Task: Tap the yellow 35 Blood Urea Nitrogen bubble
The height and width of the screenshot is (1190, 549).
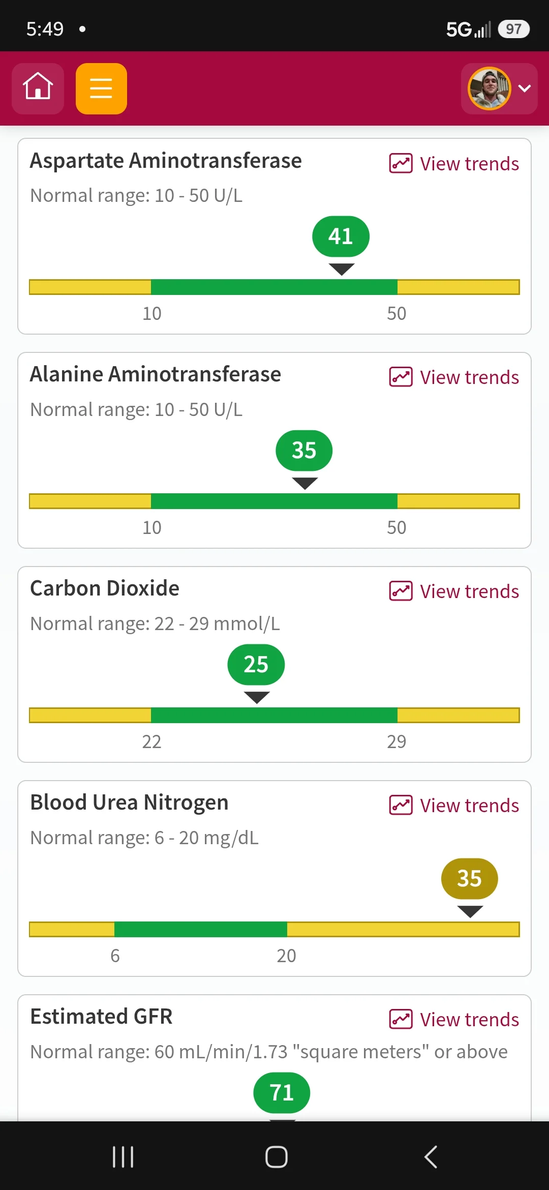Action: (470, 879)
